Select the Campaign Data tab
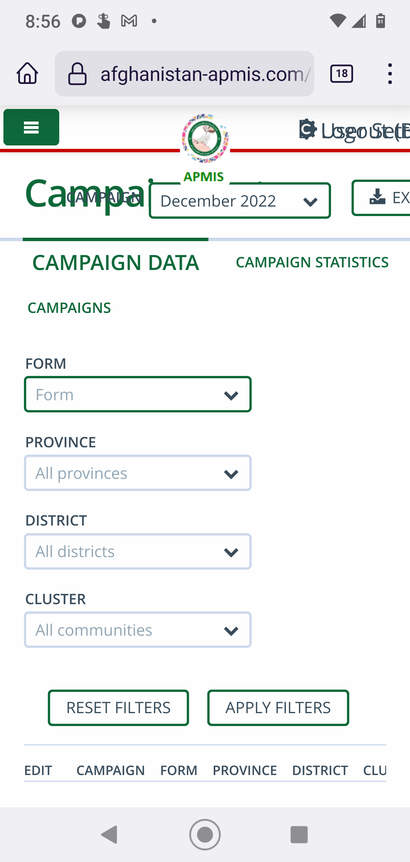 [116, 262]
